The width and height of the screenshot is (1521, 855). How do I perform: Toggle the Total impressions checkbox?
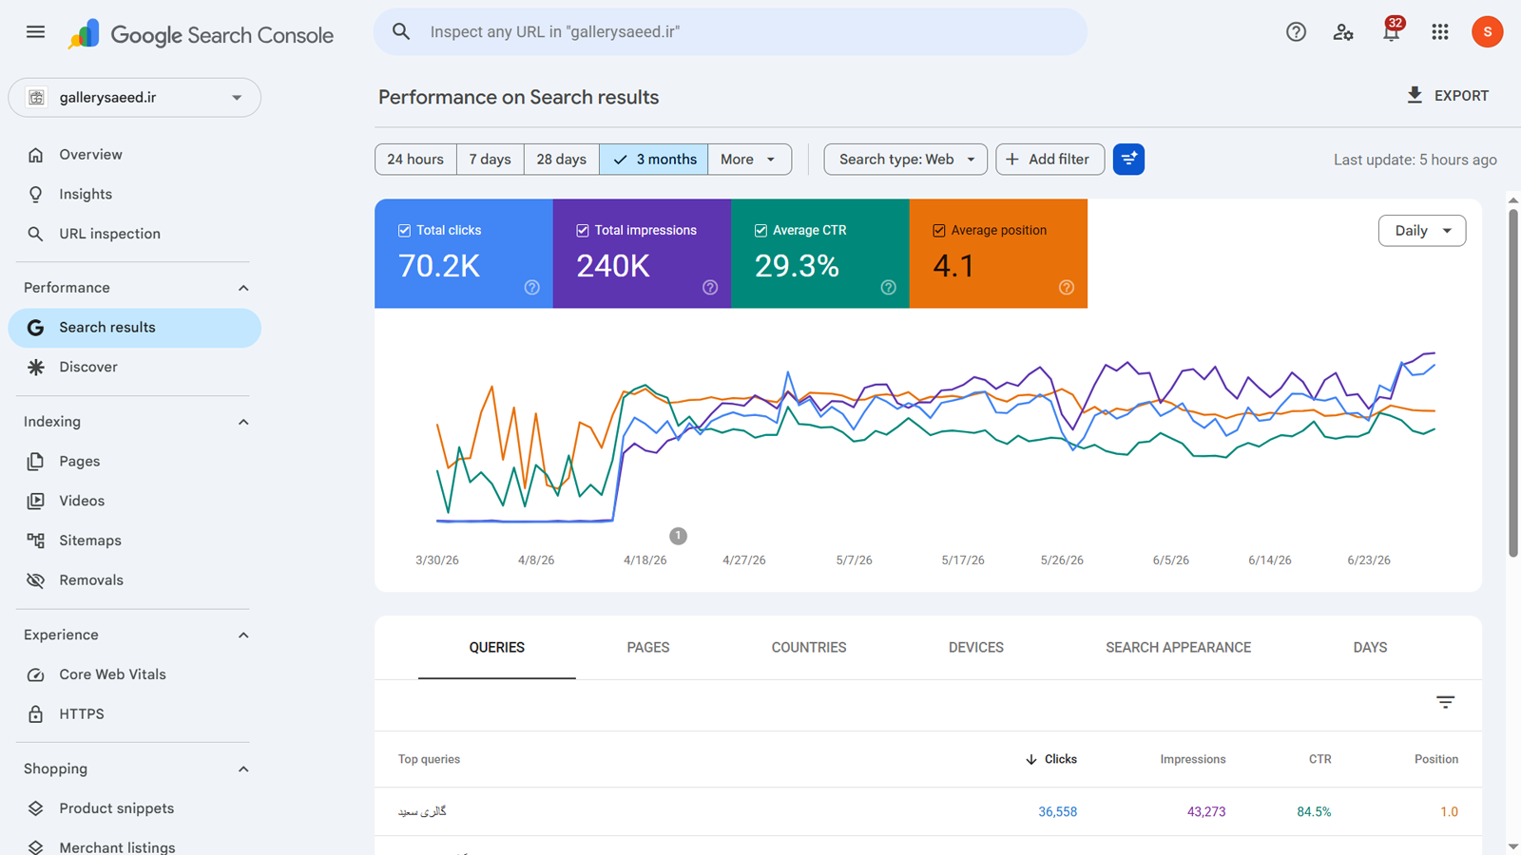(583, 230)
